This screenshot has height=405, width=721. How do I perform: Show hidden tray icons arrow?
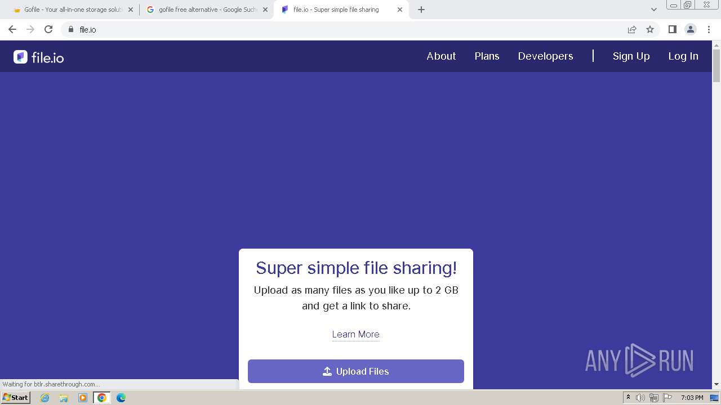tap(628, 398)
